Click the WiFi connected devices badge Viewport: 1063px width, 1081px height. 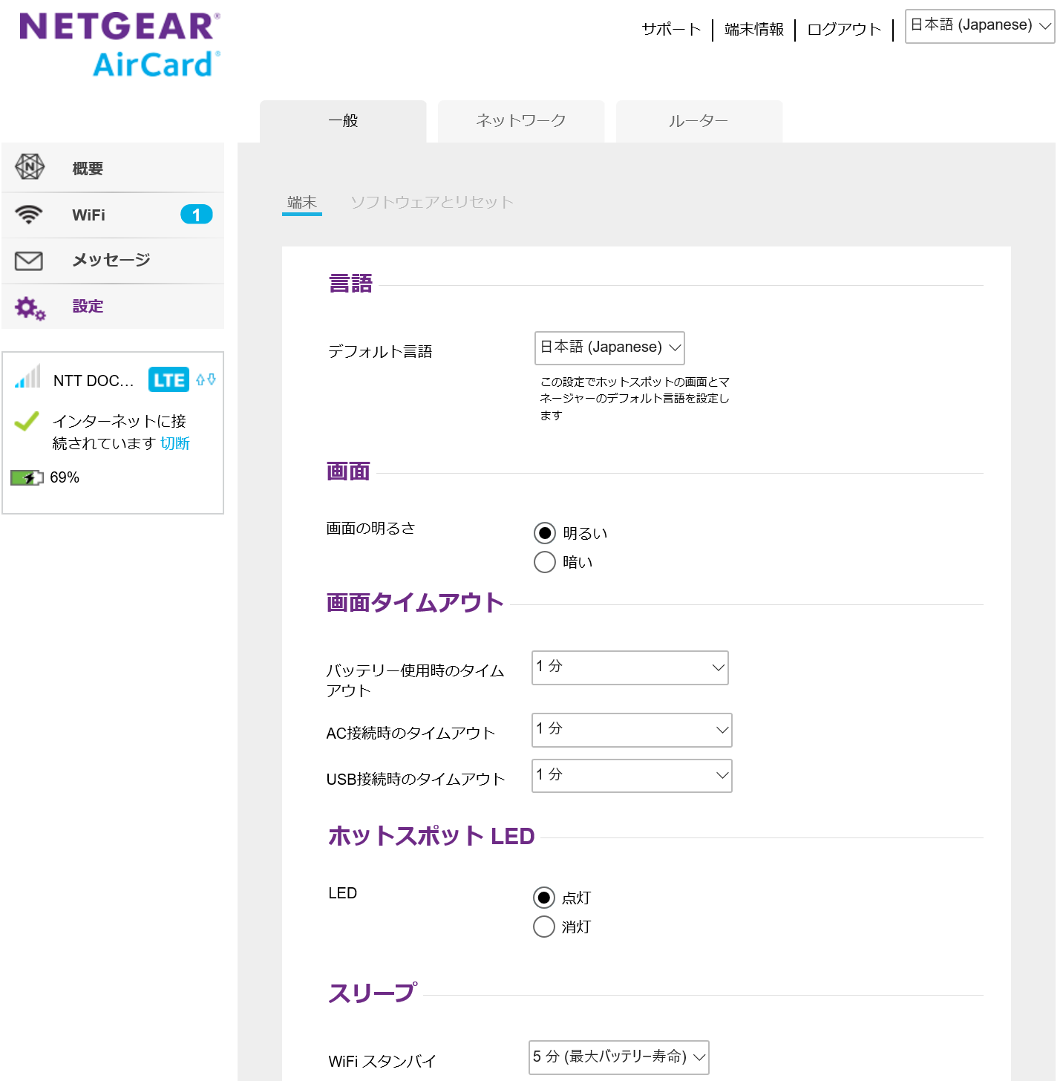click(x=196, y=215)
